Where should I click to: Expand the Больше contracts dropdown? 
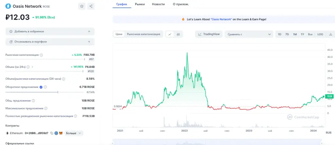click(74, 133)
